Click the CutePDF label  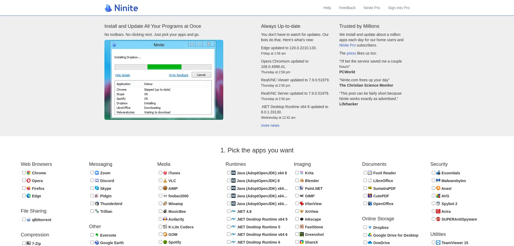381,196
